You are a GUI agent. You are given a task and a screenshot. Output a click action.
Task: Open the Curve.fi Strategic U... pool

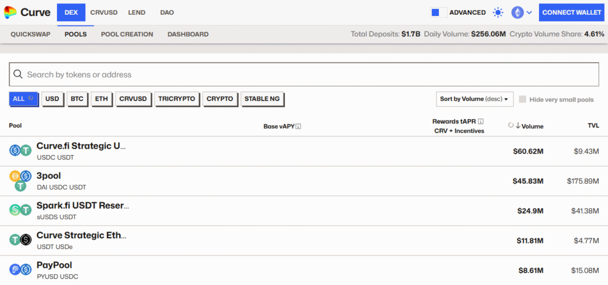click(304, 151)
